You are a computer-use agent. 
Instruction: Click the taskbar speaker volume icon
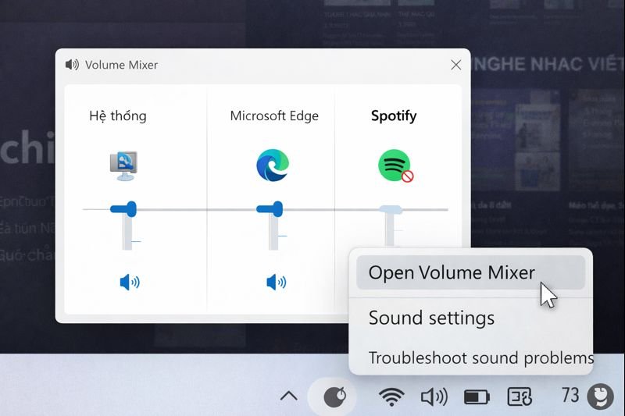coord(434,396)
